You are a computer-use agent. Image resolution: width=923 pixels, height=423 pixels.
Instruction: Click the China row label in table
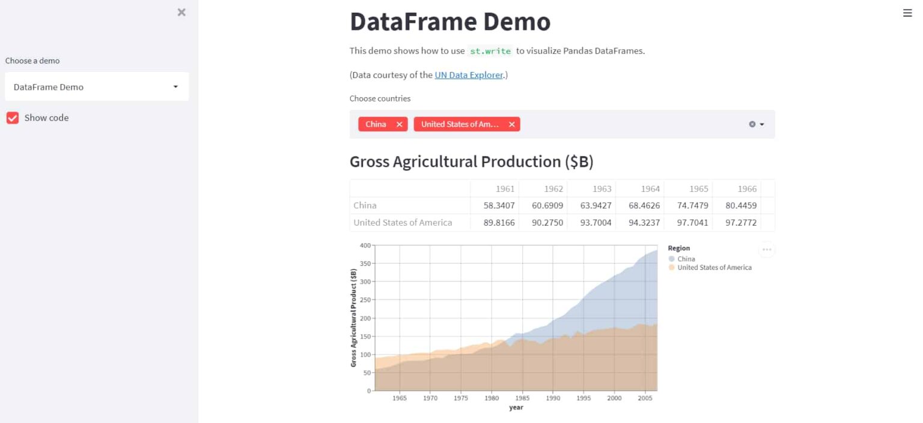point(365,205)
